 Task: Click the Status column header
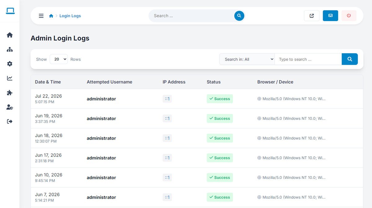214,82
